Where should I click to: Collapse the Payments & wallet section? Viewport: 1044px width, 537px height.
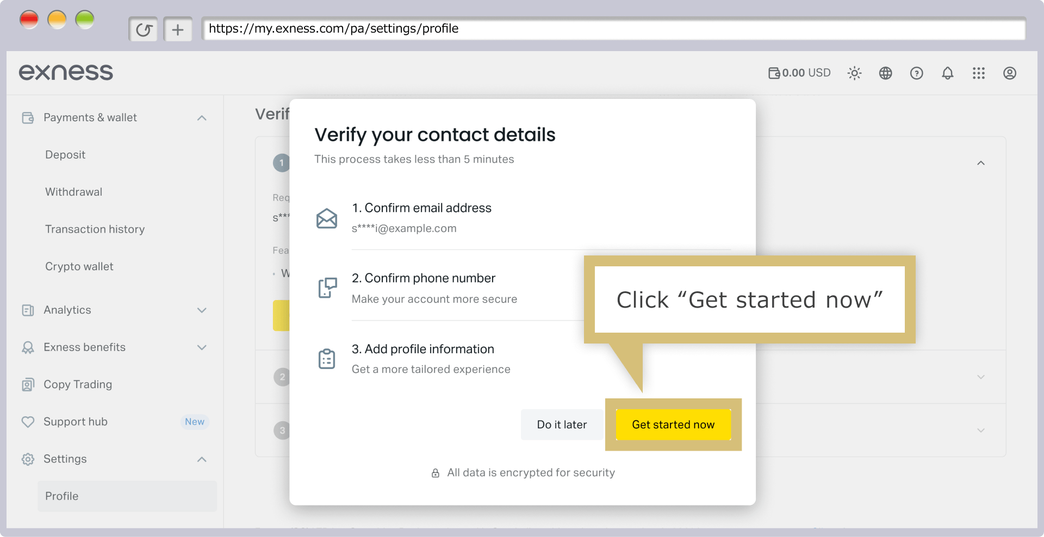point(202,118)
